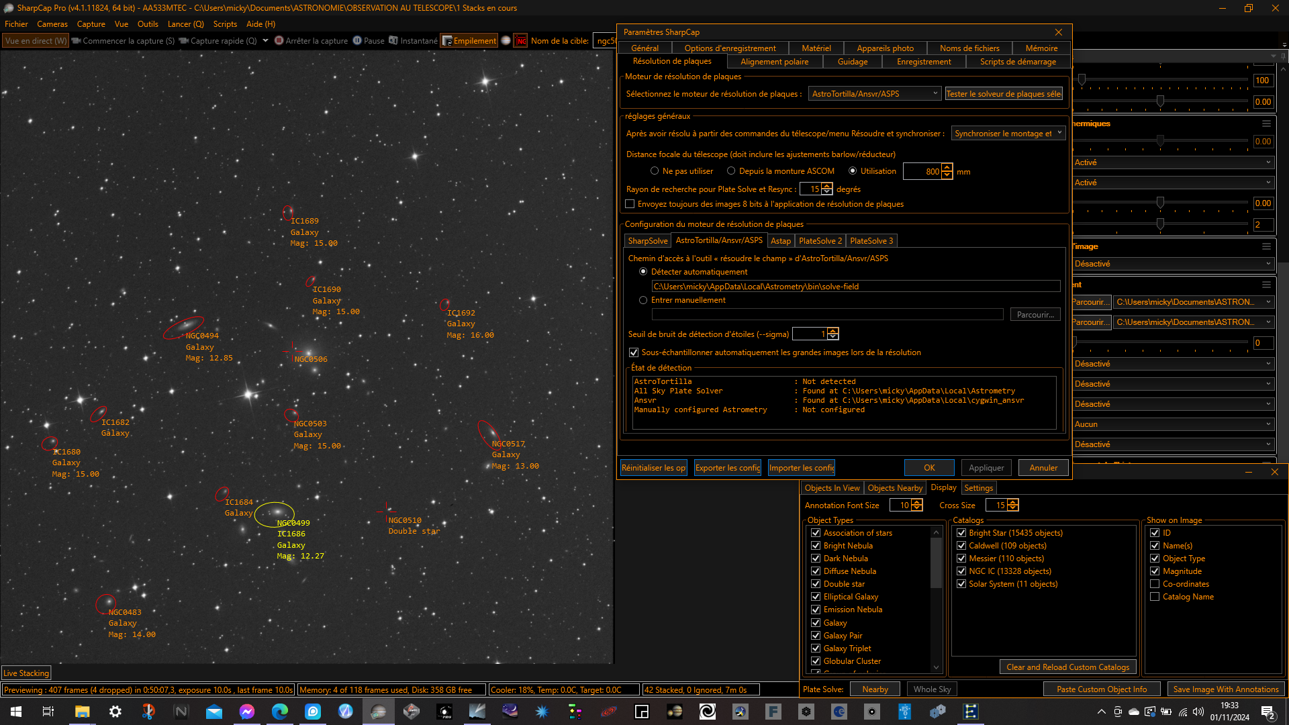Expand Capture rapide dropdown arrow
The width and height of the screenshot is (1289, 725).
click(265, 41)
